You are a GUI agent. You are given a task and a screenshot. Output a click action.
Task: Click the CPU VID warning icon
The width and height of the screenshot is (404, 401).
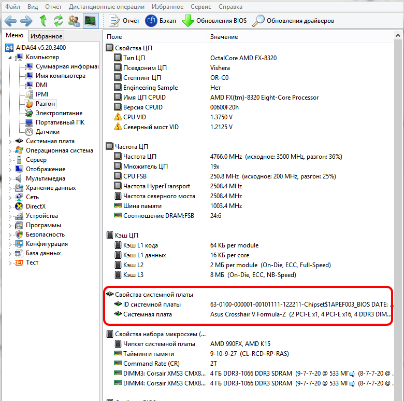pyautogui.click(x=118, y=117)
